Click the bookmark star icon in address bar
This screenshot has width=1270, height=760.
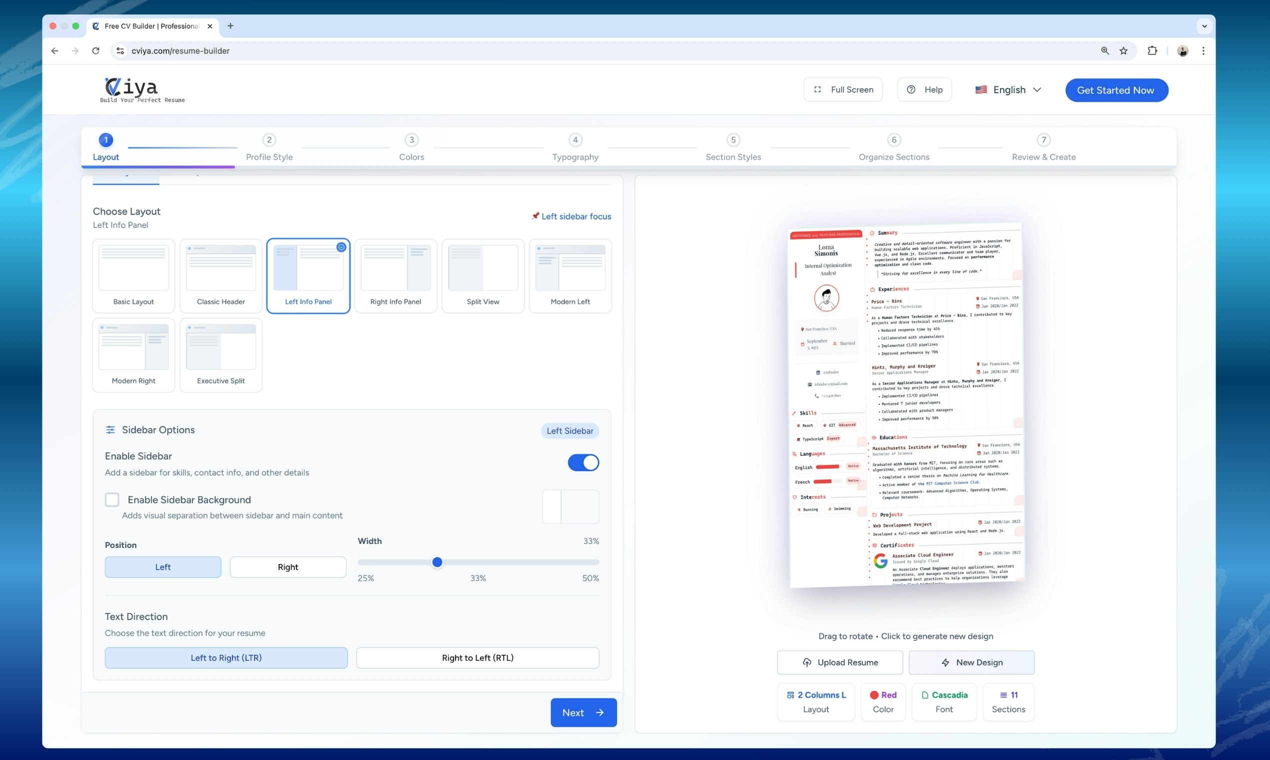tap(1123, 50)
